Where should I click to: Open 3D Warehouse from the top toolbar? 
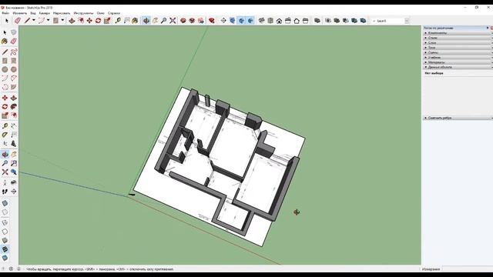tap(183, 21)
